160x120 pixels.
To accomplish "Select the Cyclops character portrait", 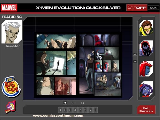I will pos(146,28).
